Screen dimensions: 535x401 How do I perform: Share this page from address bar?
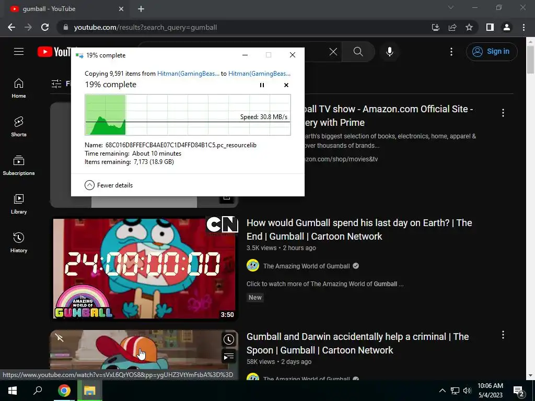[452, 27]
